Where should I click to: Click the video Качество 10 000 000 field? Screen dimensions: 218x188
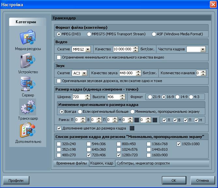(123, 49)
